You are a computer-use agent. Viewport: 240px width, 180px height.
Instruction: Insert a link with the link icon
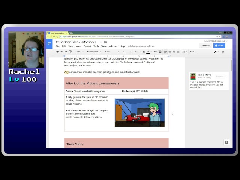click(156, 52)
